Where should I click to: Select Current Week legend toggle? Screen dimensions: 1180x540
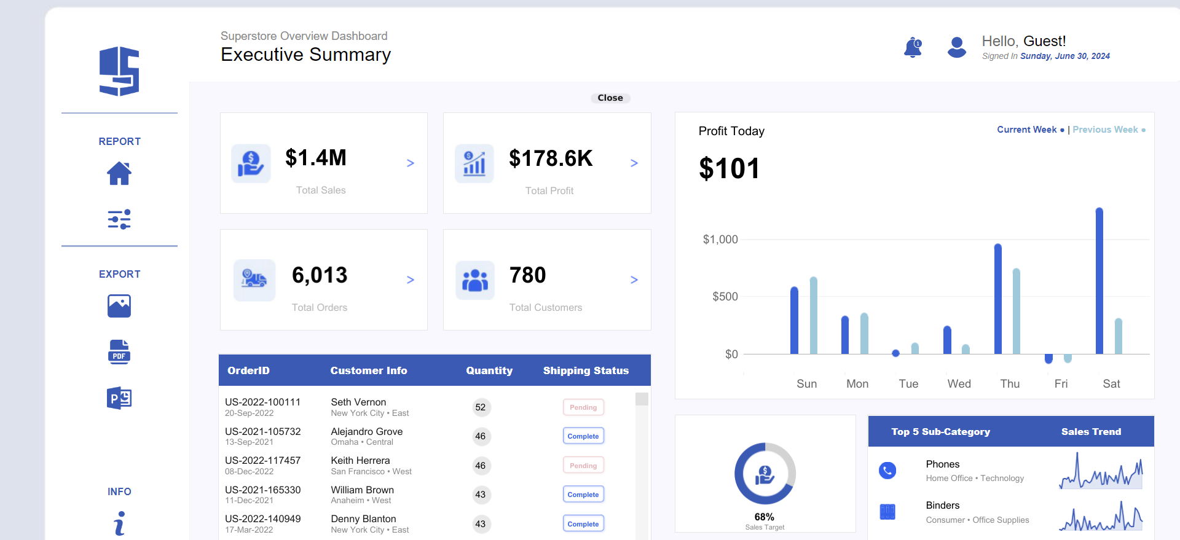point(1031,130)
